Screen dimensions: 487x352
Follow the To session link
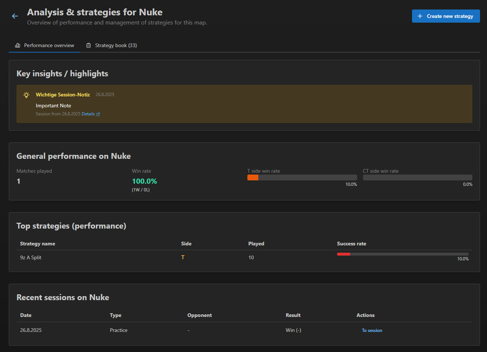tap(372, 330)
